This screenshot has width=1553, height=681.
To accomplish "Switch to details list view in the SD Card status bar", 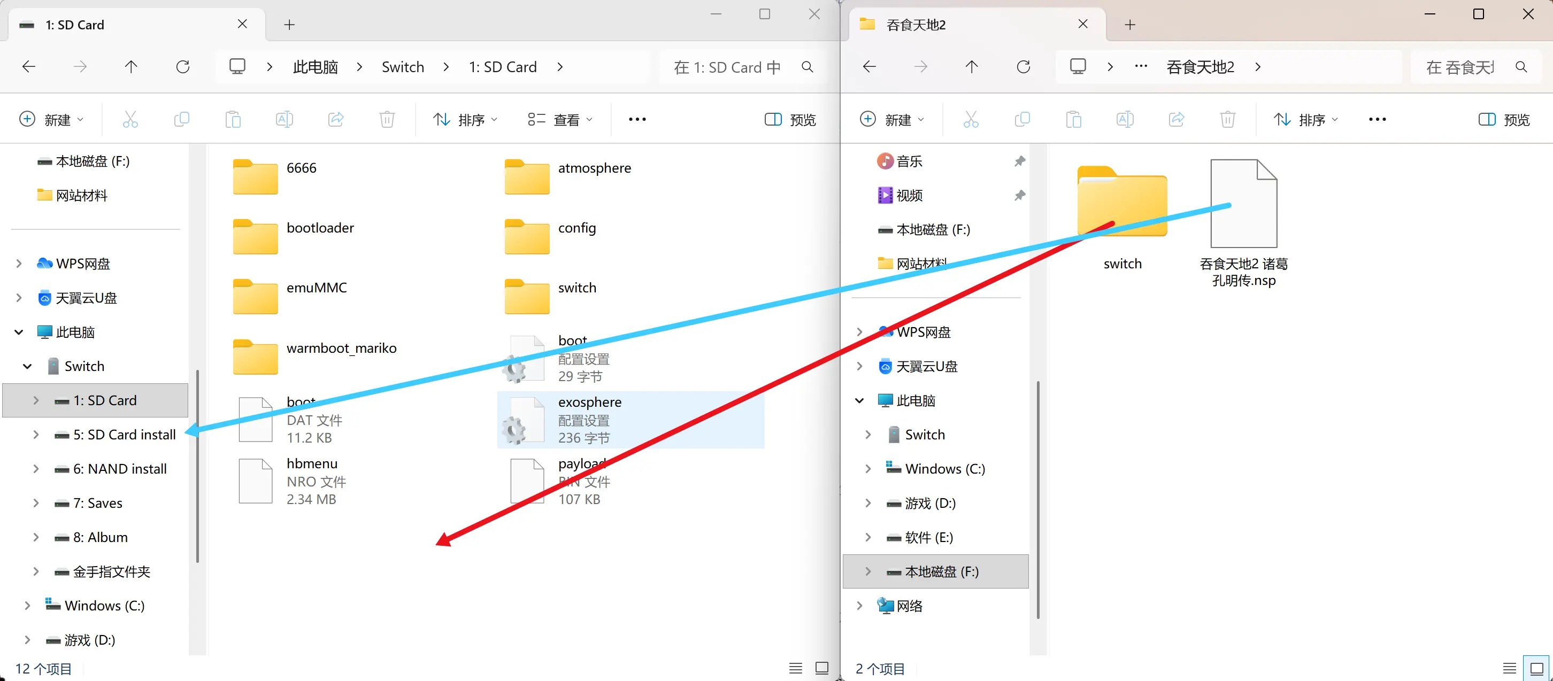I will coord(796,668).
